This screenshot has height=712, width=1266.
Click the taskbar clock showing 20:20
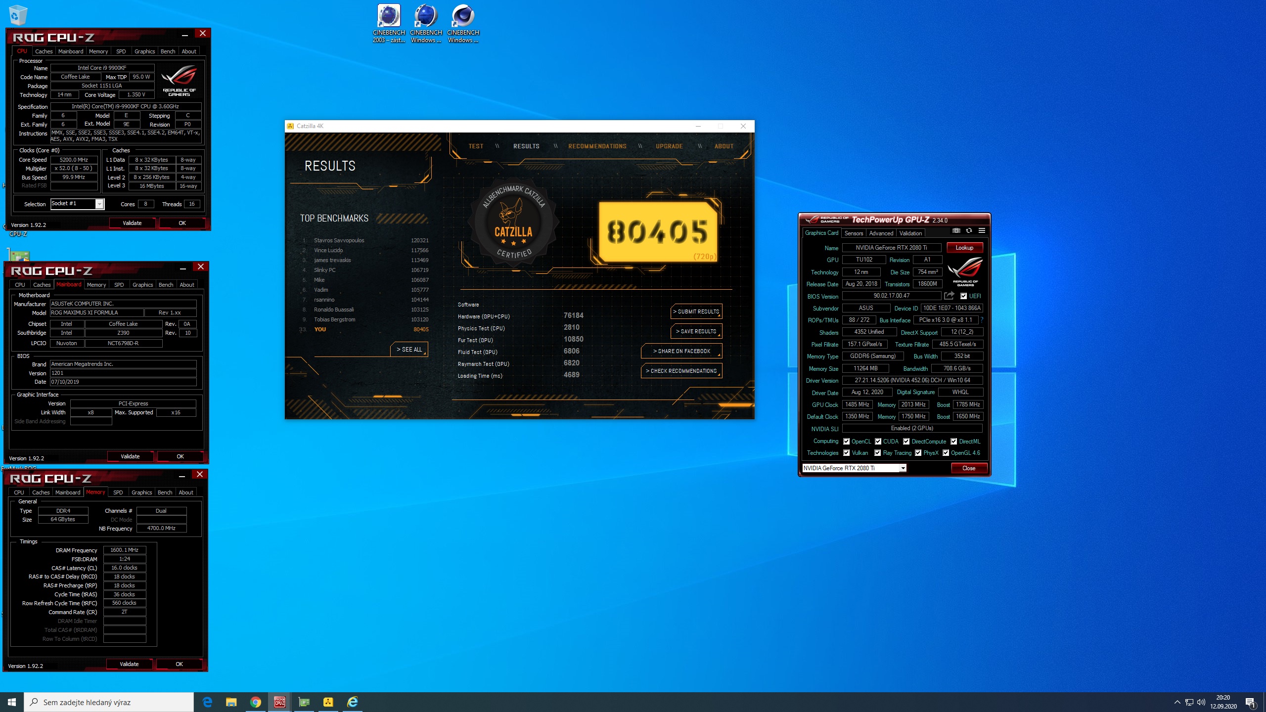tap(1223, 702)
